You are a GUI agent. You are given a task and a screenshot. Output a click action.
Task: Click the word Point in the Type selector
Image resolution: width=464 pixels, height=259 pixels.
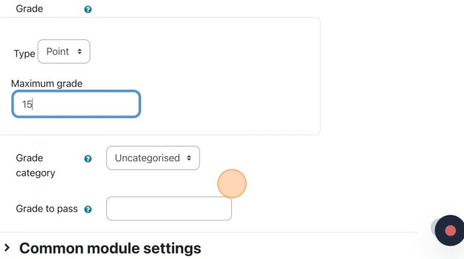(x=57, y=52)
